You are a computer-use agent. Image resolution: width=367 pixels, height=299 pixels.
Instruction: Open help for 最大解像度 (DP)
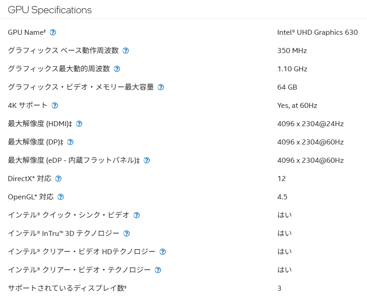(x=70, y=142)
